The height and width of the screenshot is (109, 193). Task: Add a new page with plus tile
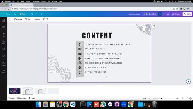tap(53, 91)
